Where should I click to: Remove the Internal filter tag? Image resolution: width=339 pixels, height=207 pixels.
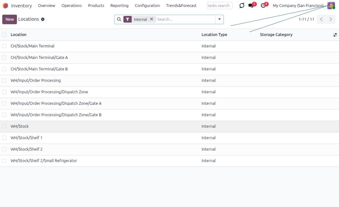tap(151, 19)
